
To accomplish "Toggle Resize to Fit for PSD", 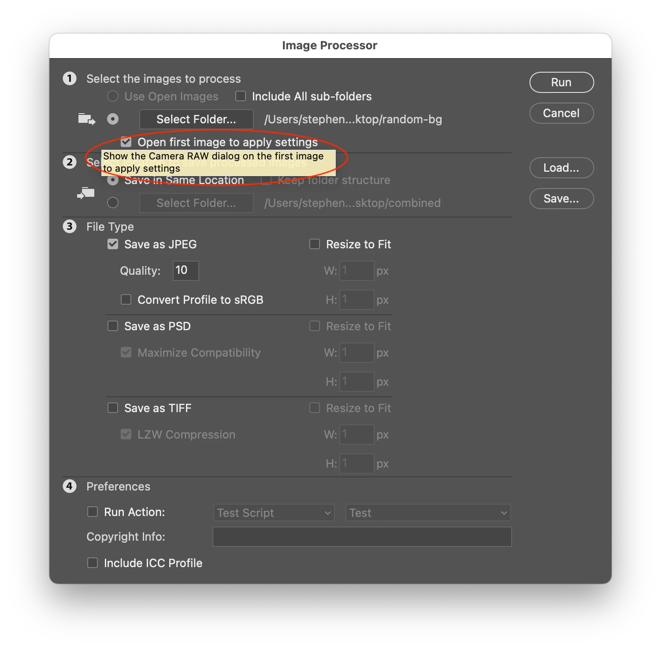I will click(x=315, y=326).
